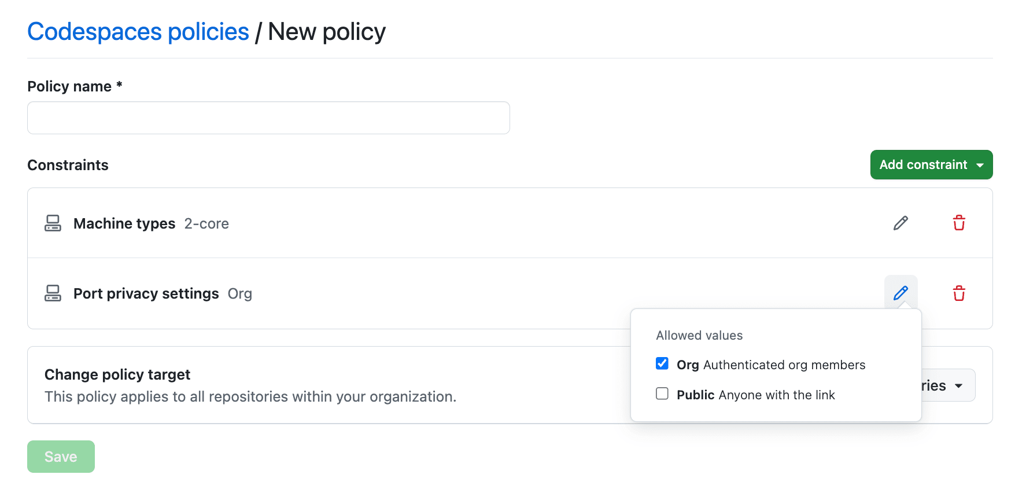Viewport: 1026px width, 500px height.
Task: Click the policy applies to all repositories text
Action: (x=250, y=396)
